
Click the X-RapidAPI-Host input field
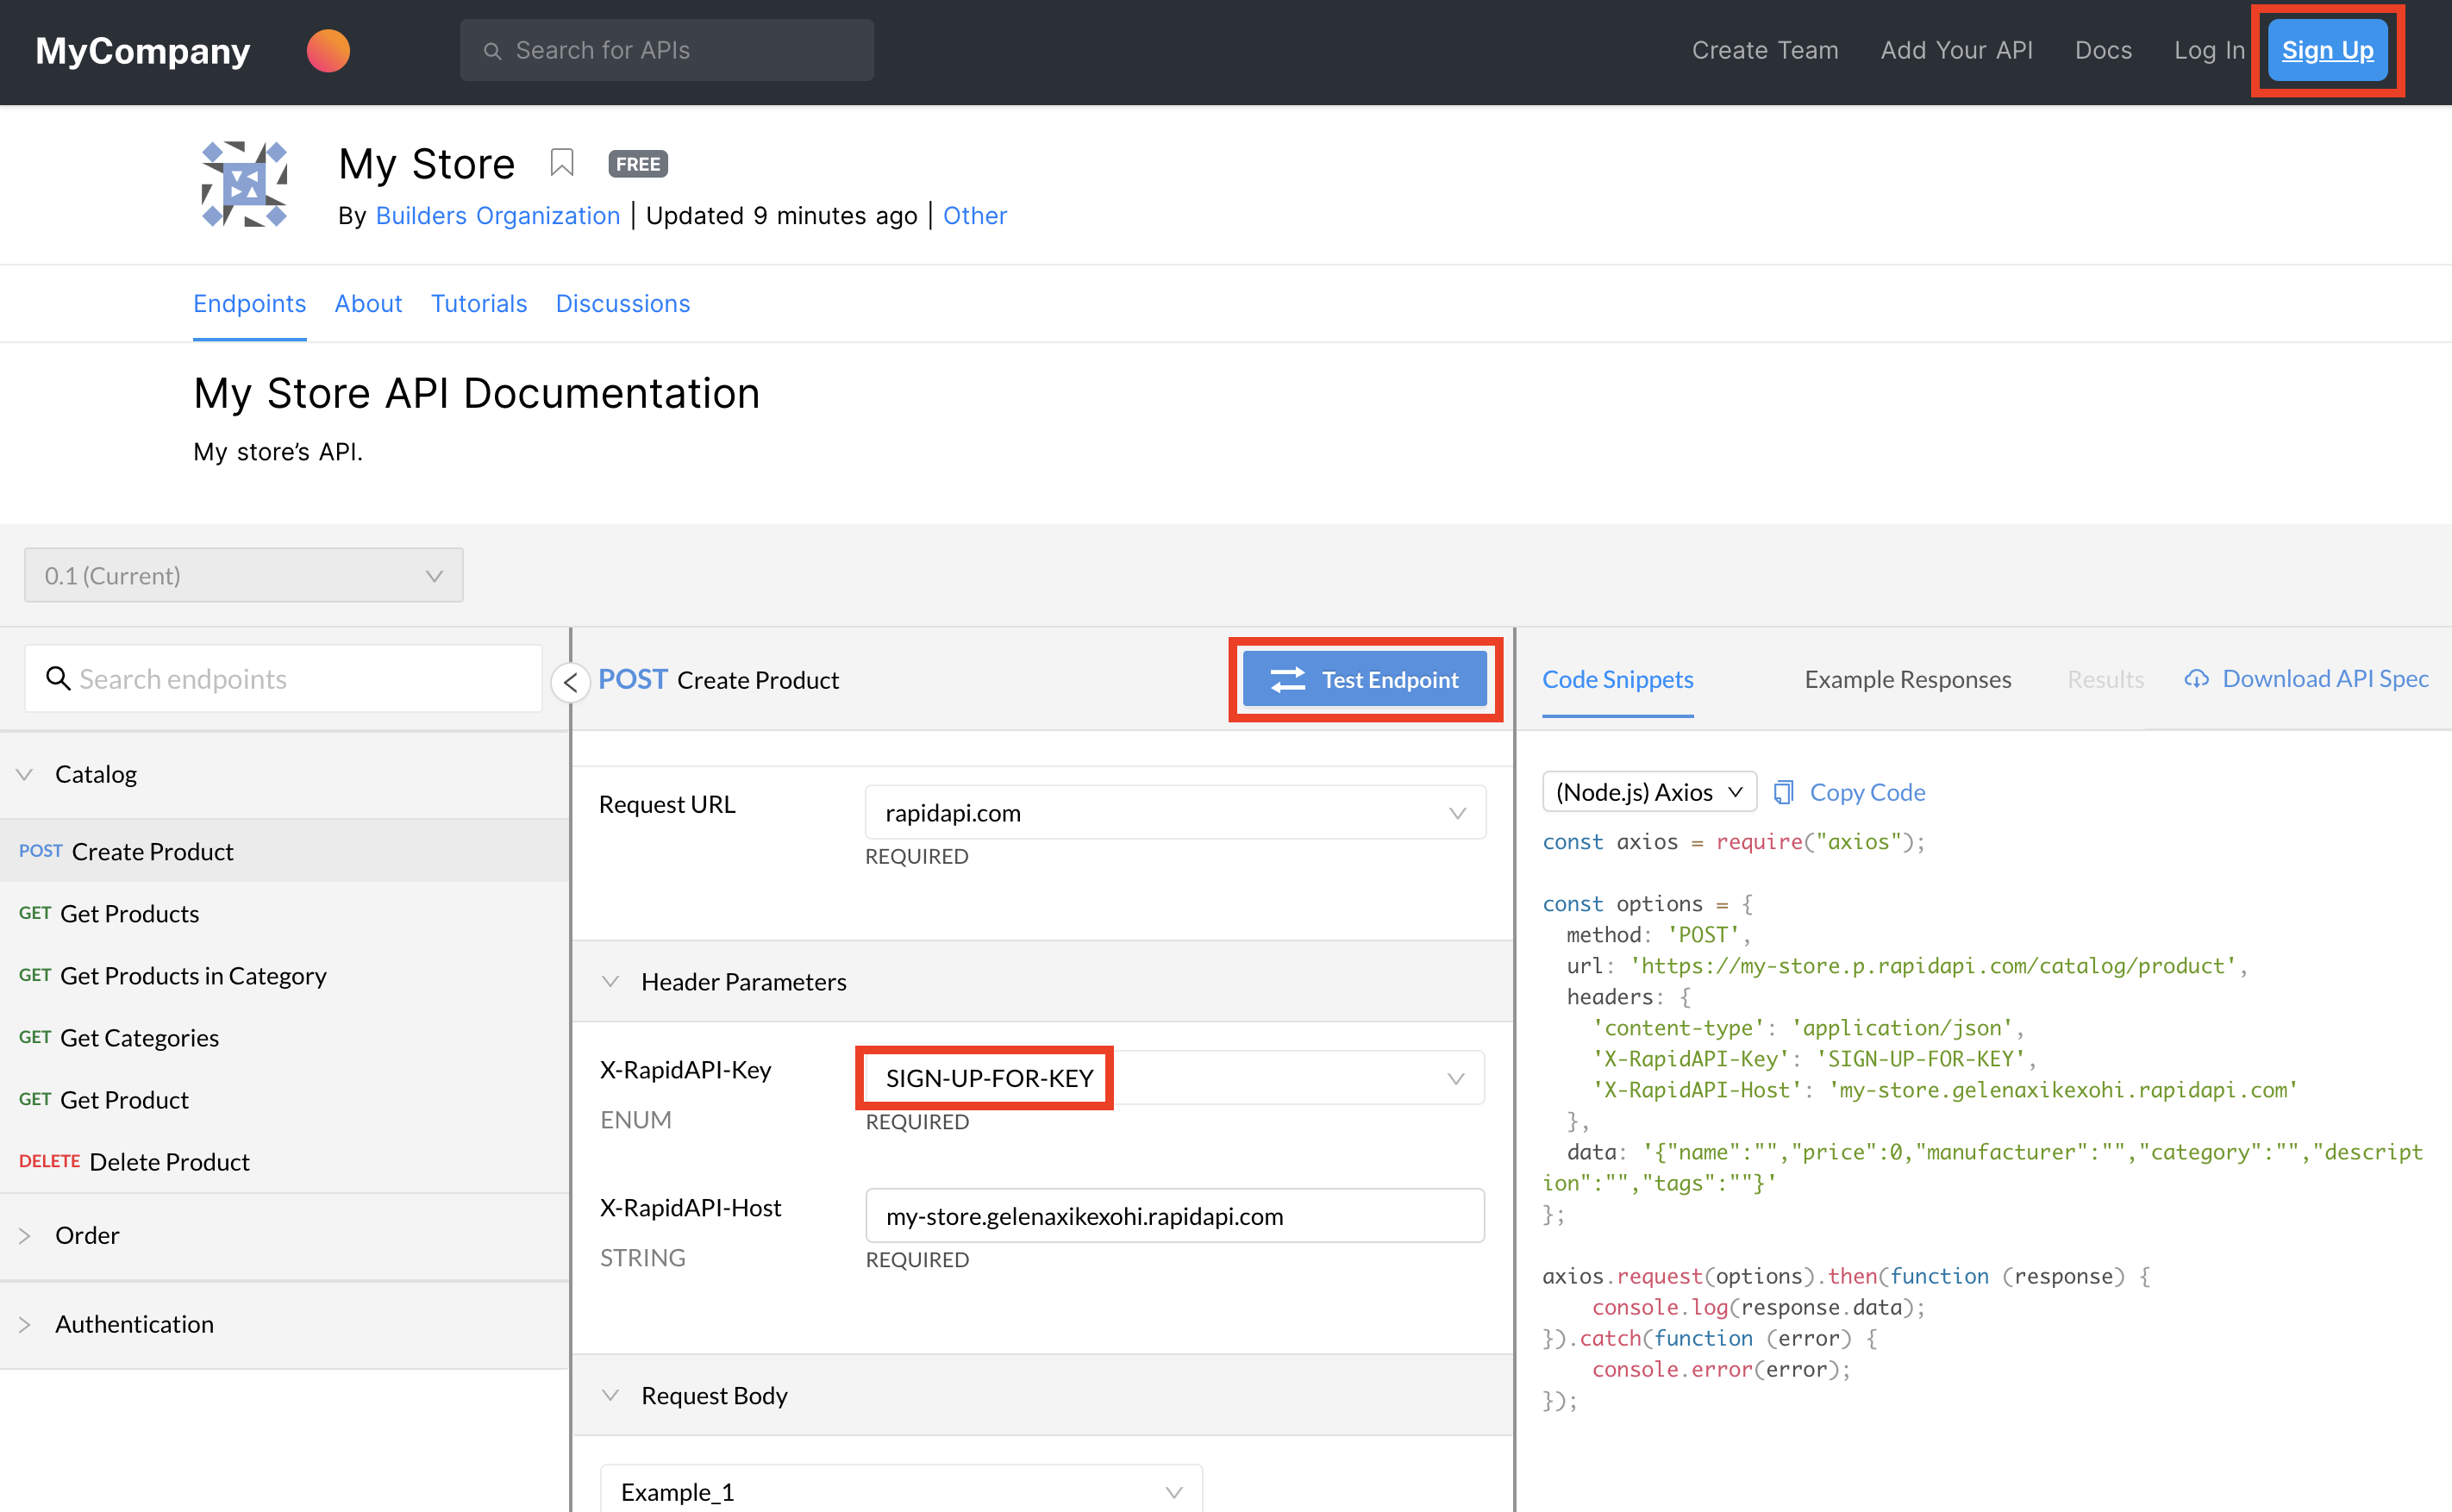click(x=1175, y=1216)
